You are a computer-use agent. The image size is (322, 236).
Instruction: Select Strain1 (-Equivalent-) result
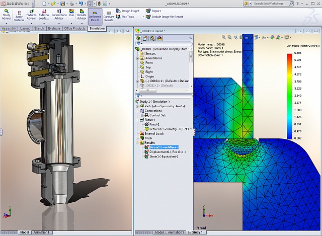click(x=164, y=156)
